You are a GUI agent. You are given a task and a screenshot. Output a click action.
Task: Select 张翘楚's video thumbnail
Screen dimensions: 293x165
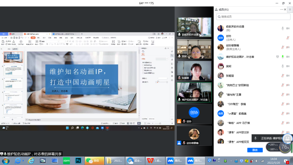click(x=194, y=70)
